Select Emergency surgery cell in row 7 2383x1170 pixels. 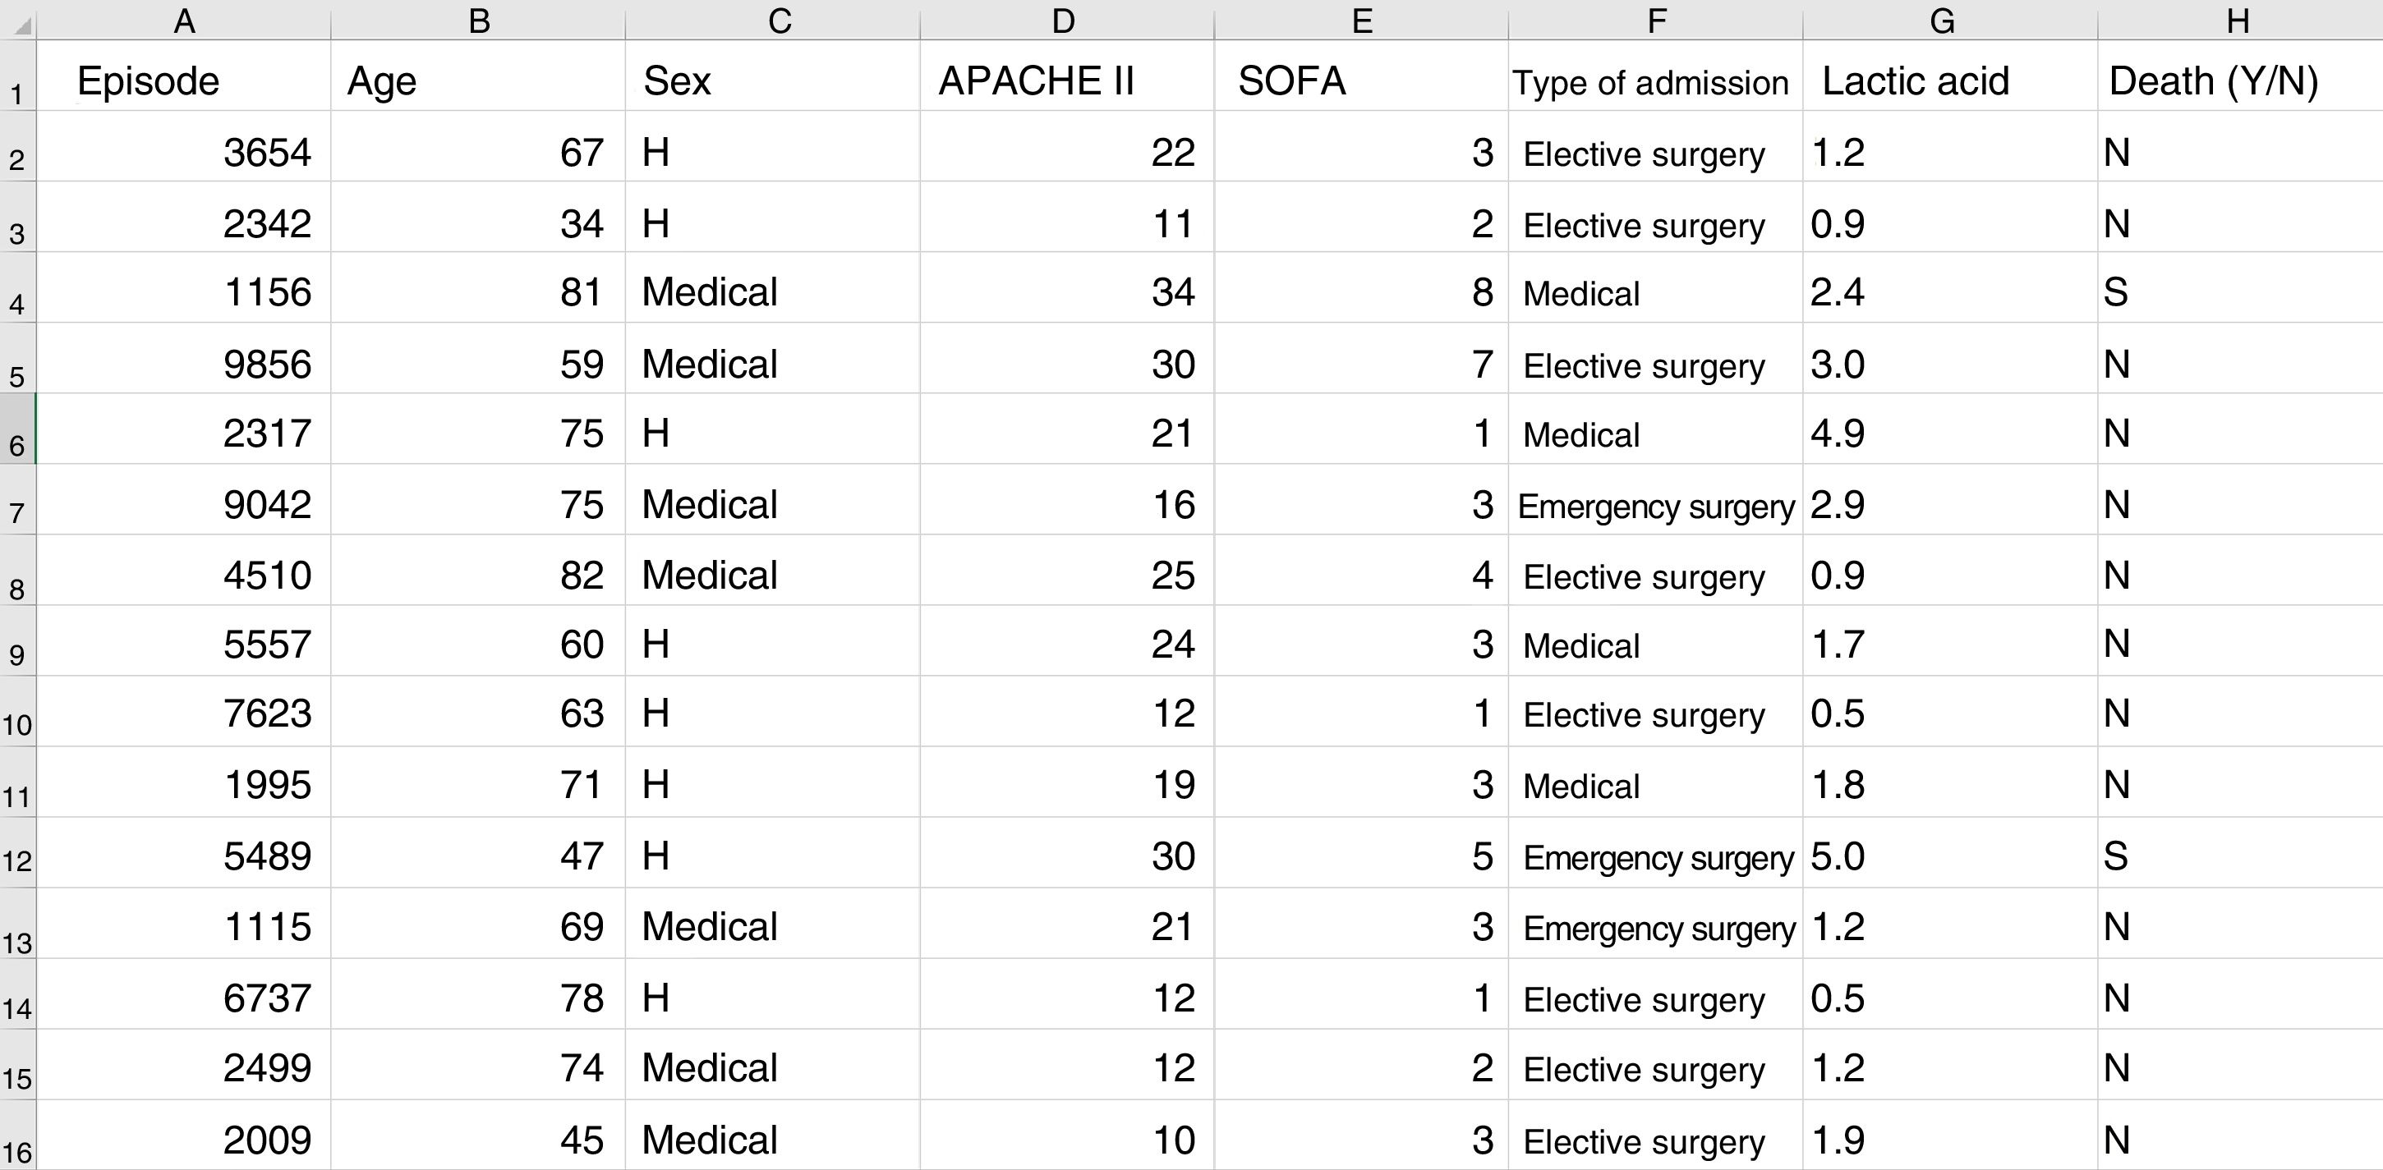(1655, 507)
